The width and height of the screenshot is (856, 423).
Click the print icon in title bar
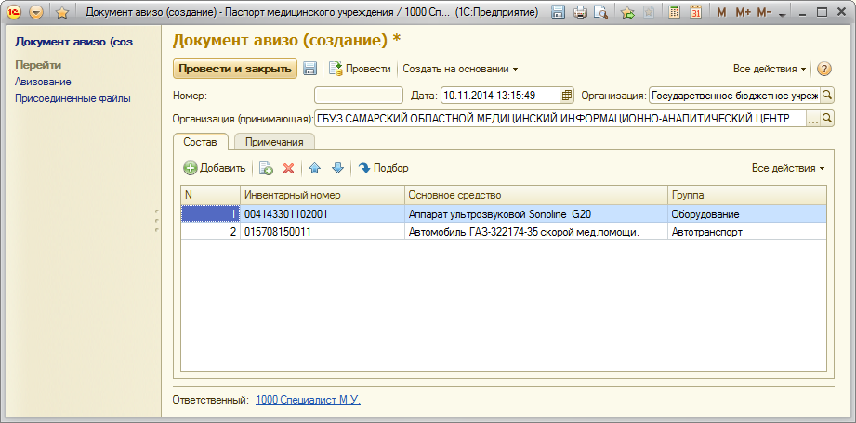pyautogui.click(x=580, y=12)
